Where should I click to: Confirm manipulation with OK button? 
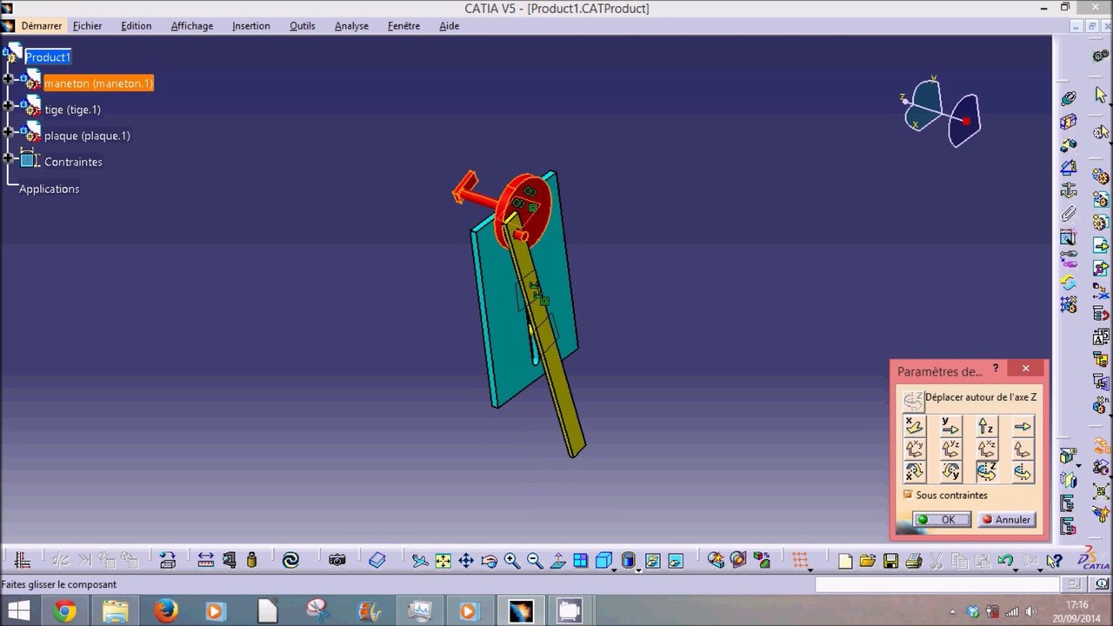coord(941,519)
